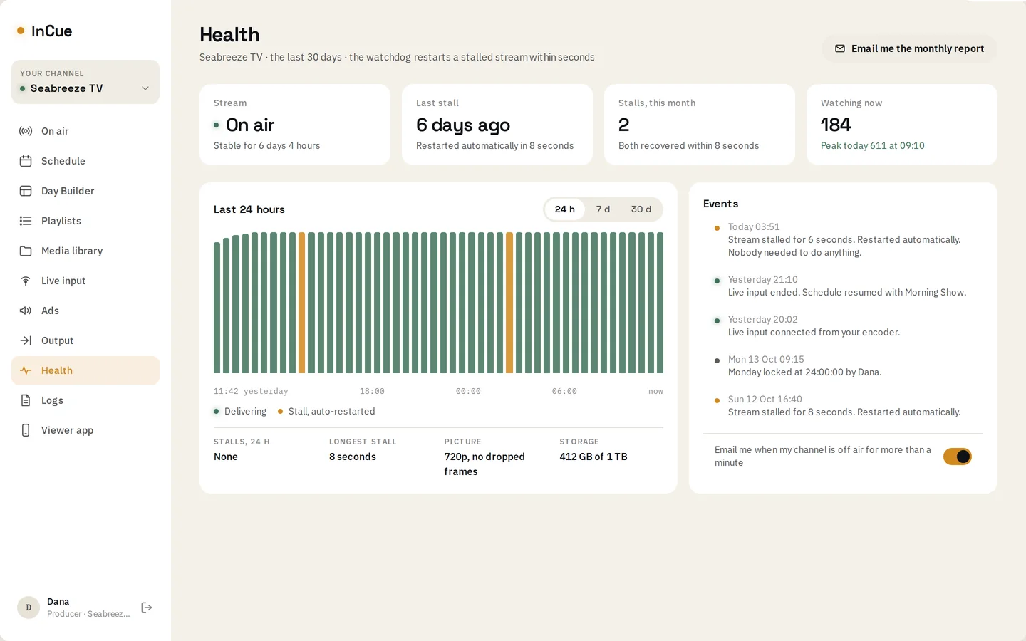Email me the monthly report
The height and width of the screenshot is (641, 1026).
[909, 48]
